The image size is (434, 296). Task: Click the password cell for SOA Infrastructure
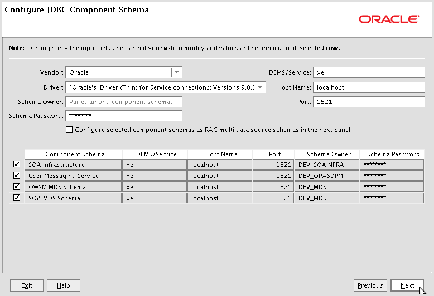click(x=392, y=165)
